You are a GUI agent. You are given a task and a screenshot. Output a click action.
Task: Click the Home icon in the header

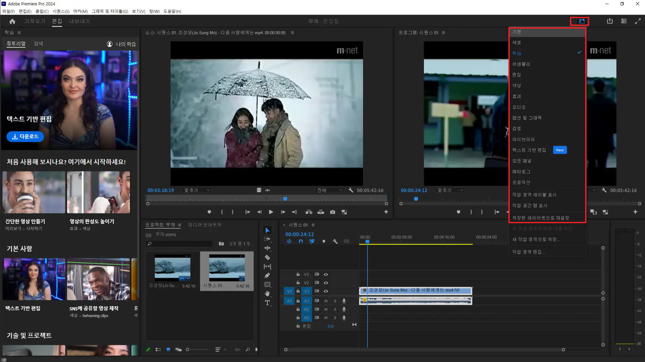[x=12, y=21]
